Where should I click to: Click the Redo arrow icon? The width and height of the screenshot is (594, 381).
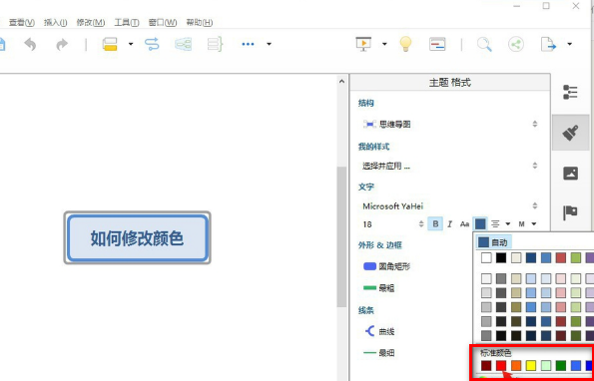point(62,44)
